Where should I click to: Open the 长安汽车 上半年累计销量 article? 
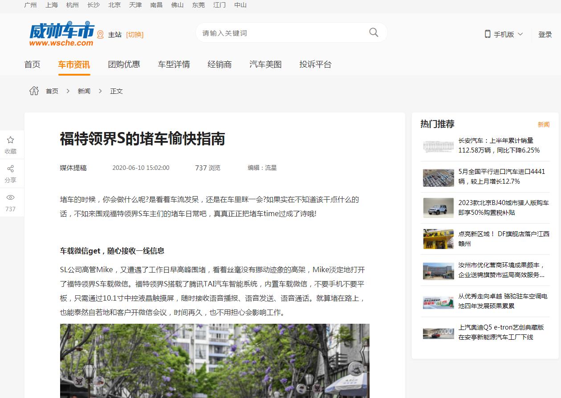coord(499,145)
